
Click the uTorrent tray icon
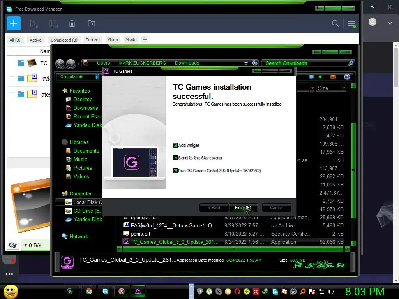pyautogui.click(x=209, y=292)
